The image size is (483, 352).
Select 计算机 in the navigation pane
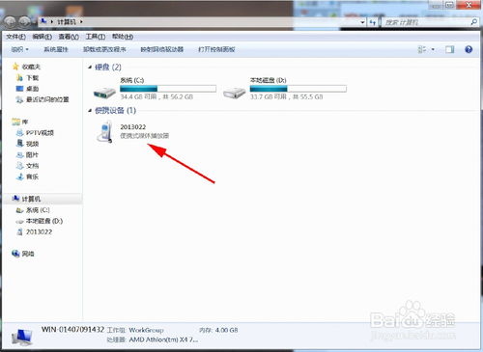pos(31,199)
